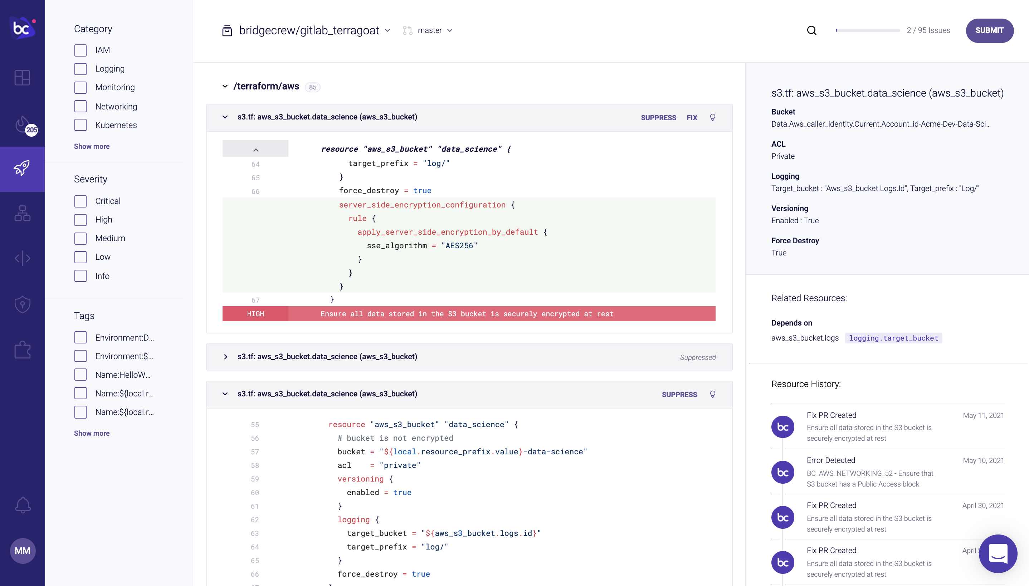Click the SUBMIT button top right

[x=989, y=30]
